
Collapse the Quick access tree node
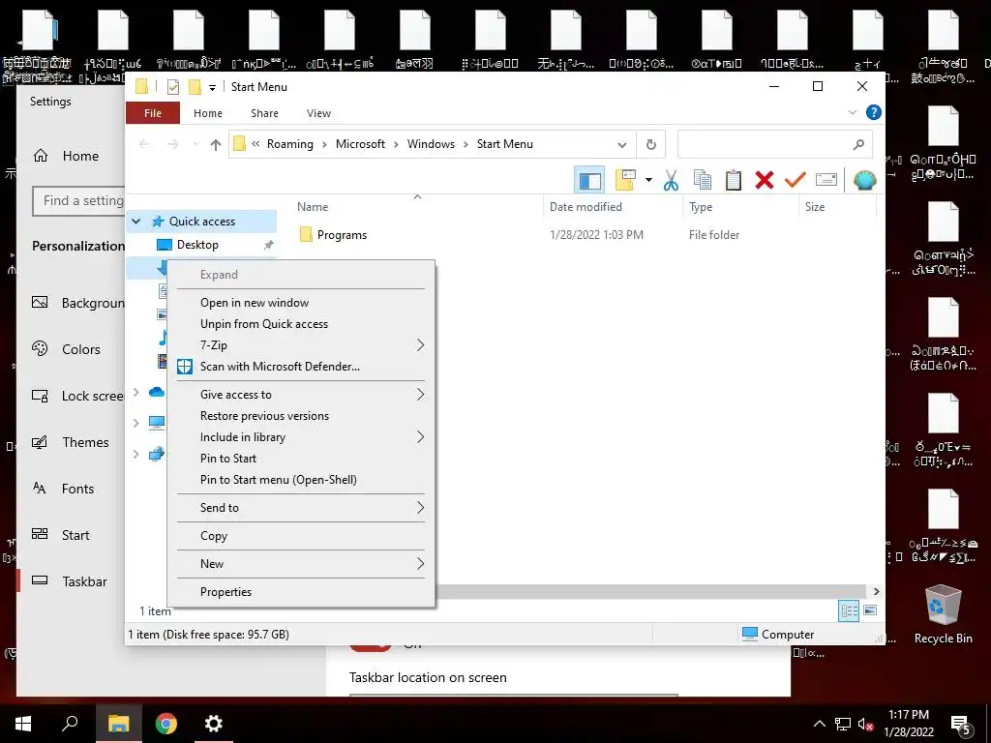pos(135,222)
